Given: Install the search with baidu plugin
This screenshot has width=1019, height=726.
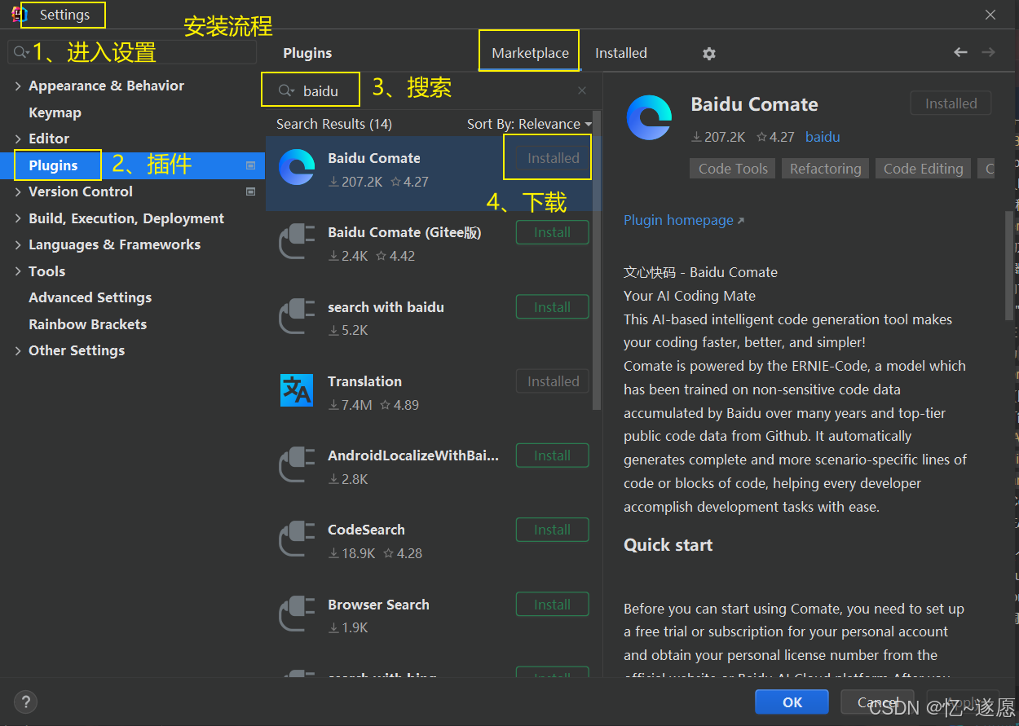Looking at the screenshot, I should click(552, 307).
